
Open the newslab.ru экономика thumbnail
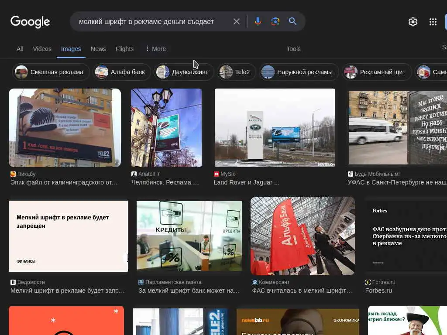(298, 322)
